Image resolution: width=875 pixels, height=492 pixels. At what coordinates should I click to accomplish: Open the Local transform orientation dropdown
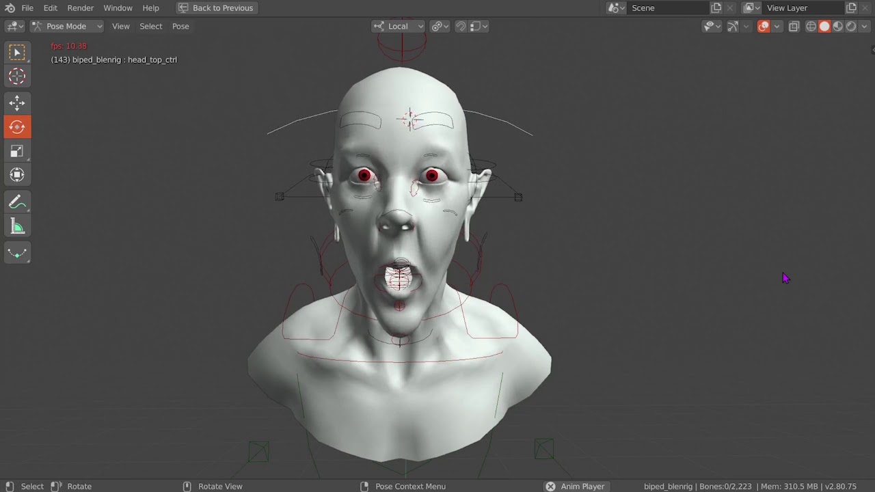click(398, 26)
